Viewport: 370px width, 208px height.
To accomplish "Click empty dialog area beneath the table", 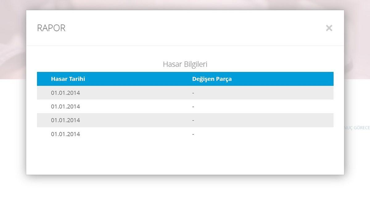I will pos(185,157).
